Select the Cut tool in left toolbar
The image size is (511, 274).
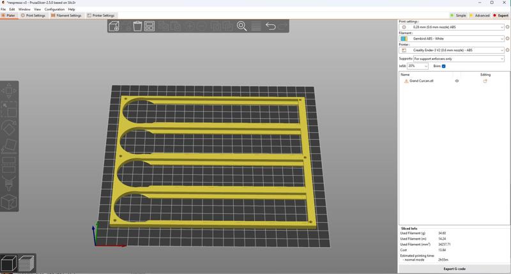9,165
